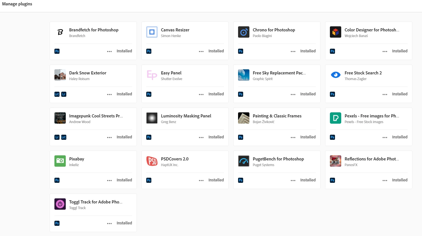The image size is (422, 236).
Task: Click the Luminosity Masking Panel icon
Action: (x=152, y=118)
